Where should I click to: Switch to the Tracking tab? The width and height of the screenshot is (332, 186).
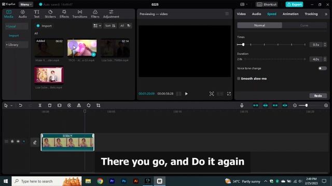pyautogui.click(x=311, y=14)
